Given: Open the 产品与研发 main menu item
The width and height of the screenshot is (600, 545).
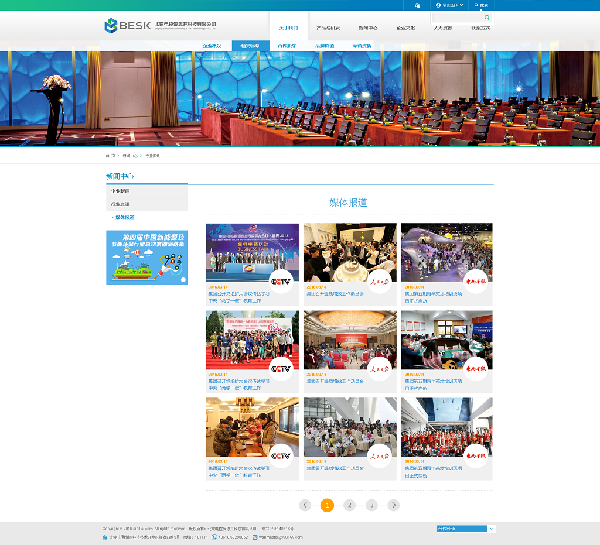Looking at the screenshot, I should coord(328,28).
